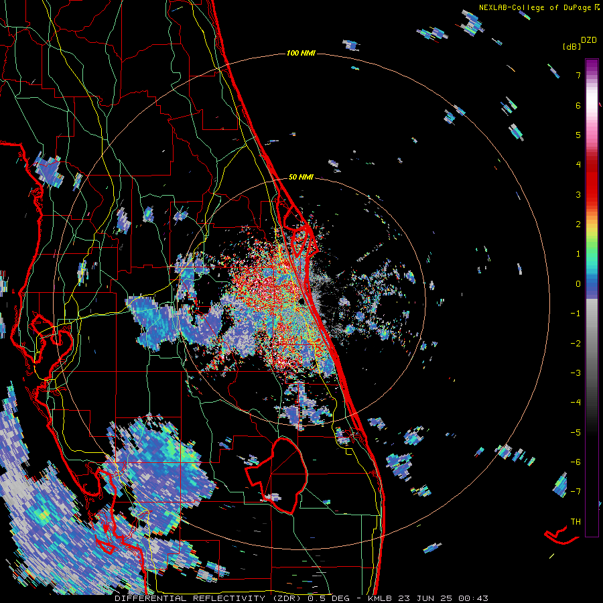603x603 pixels.
Task: Click the NEXLAB-College of DuPage label
Action: coord(535,7)
